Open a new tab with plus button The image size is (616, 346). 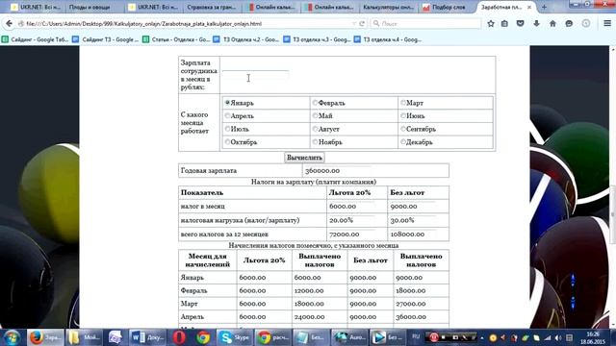click(544, 7)
